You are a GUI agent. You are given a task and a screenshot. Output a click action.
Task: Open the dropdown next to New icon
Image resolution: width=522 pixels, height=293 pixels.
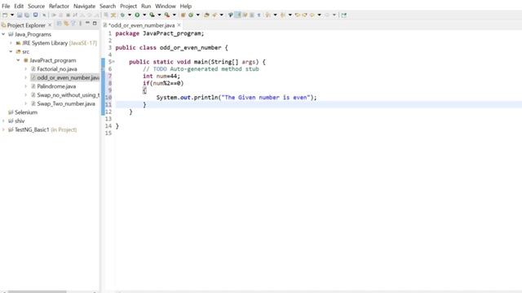12,15
